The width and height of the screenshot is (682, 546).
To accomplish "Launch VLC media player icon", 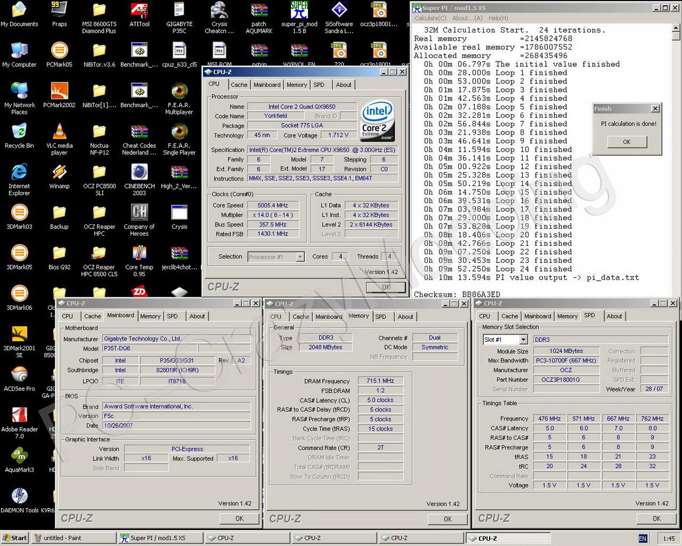I will tap(59, 139).
